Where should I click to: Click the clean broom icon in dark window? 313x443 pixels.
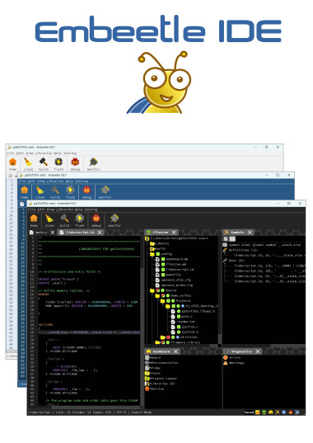point(49,218)
